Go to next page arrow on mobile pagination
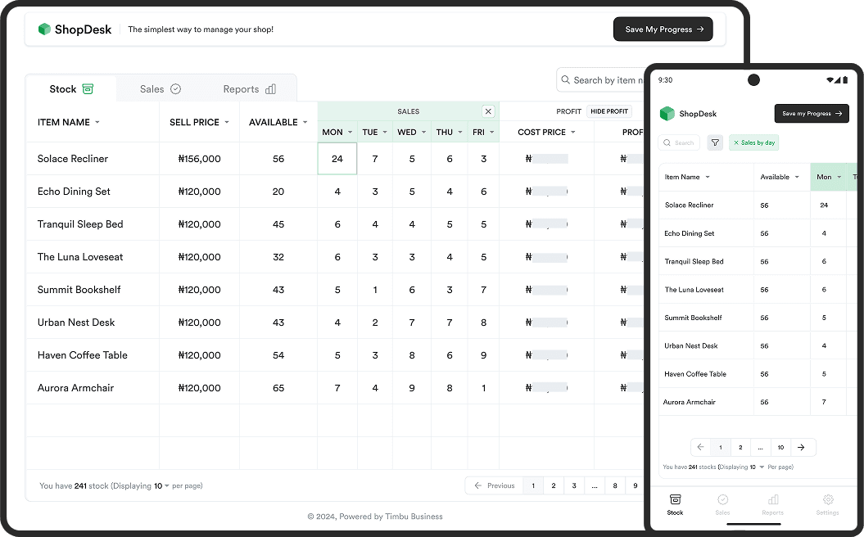This screenshot has width=864, height=537. 801,447
